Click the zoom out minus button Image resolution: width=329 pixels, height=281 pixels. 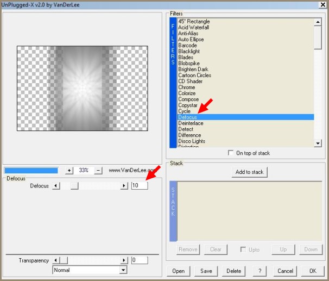click(98, 170)
